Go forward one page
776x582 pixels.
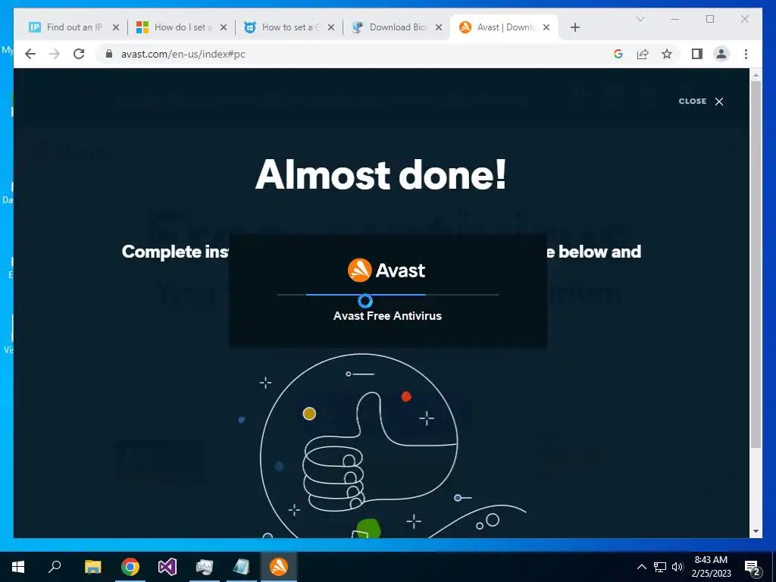click(55, 54)
